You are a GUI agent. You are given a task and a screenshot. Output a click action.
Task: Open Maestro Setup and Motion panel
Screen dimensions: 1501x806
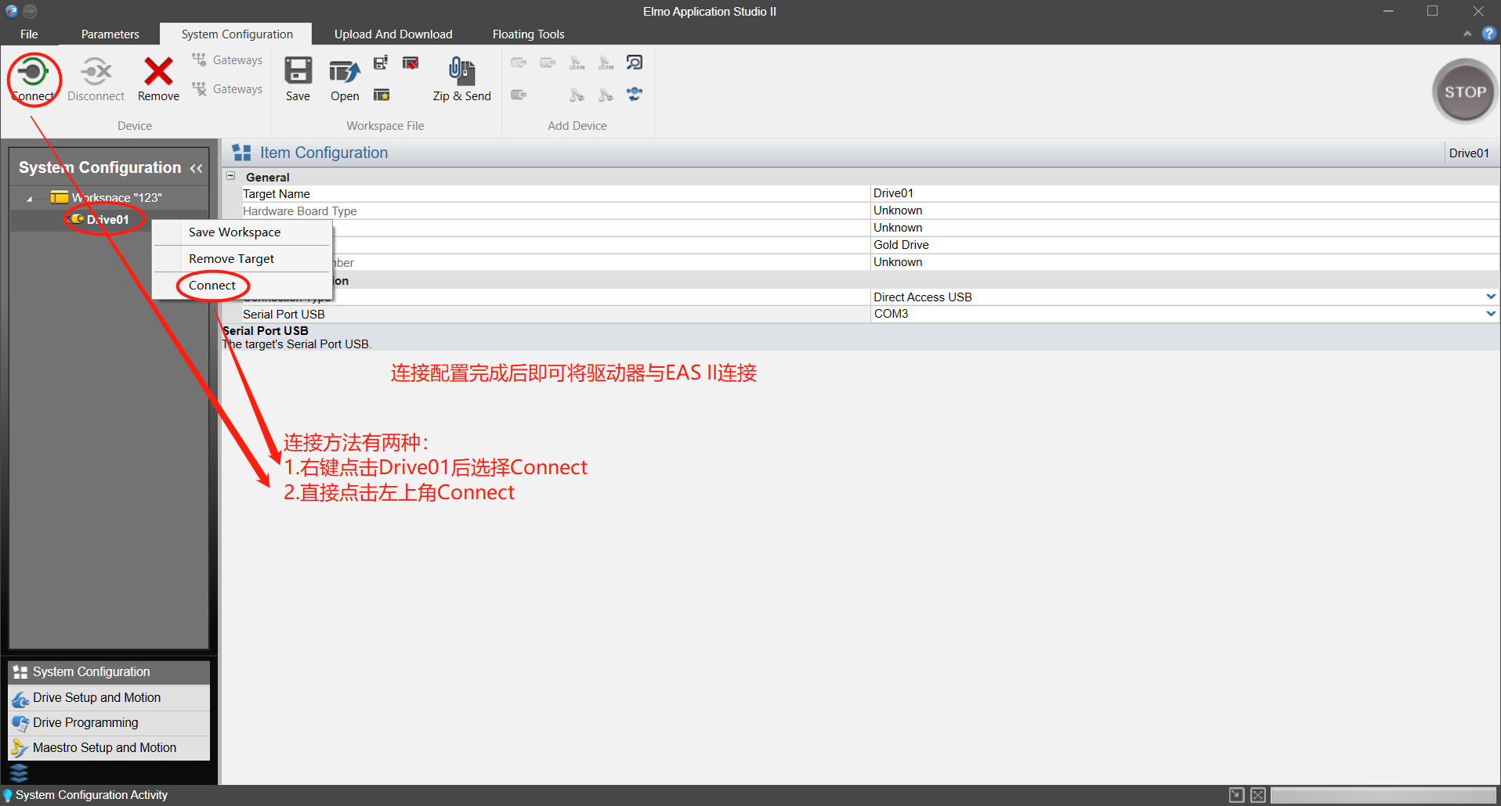(x=104, y=747)
